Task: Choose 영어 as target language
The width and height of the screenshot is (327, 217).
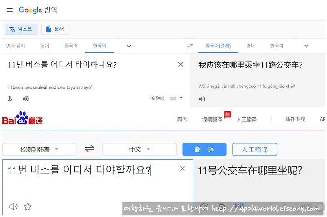Action: pos(250,46)
